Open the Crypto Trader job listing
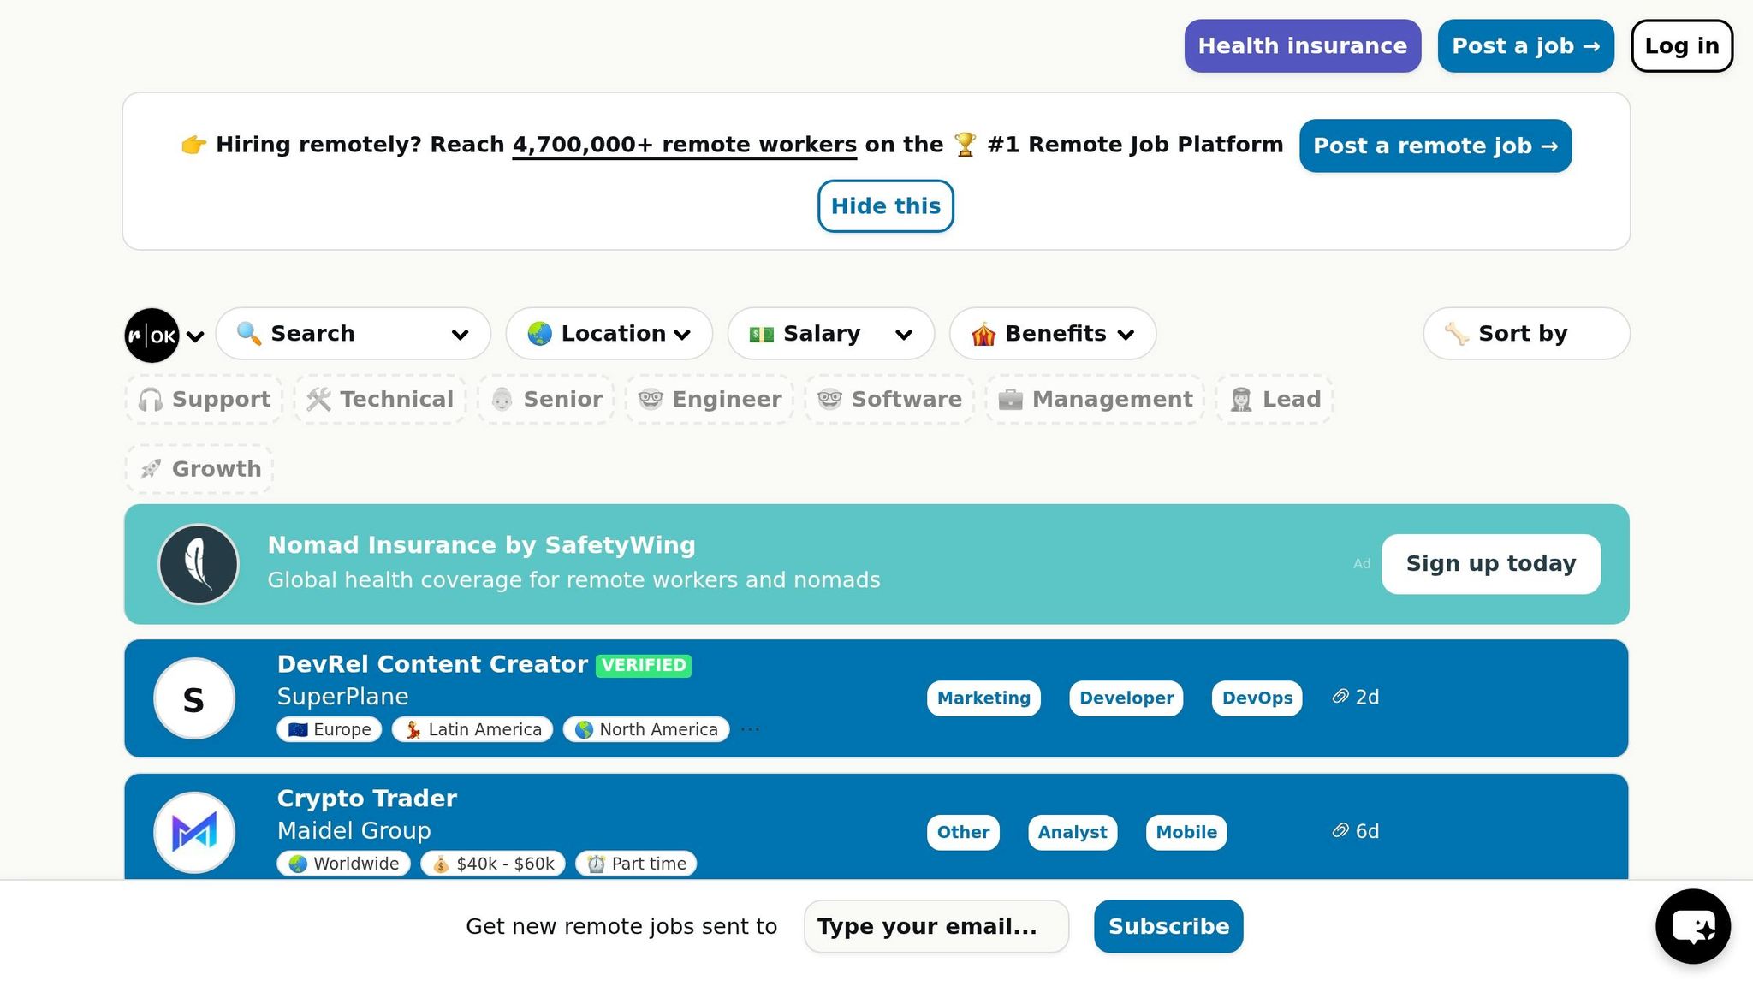 coord(367,799)
